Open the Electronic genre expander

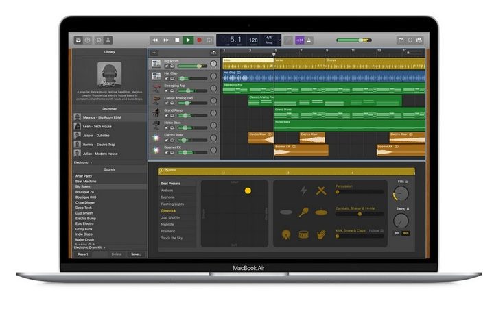(82, 162)
